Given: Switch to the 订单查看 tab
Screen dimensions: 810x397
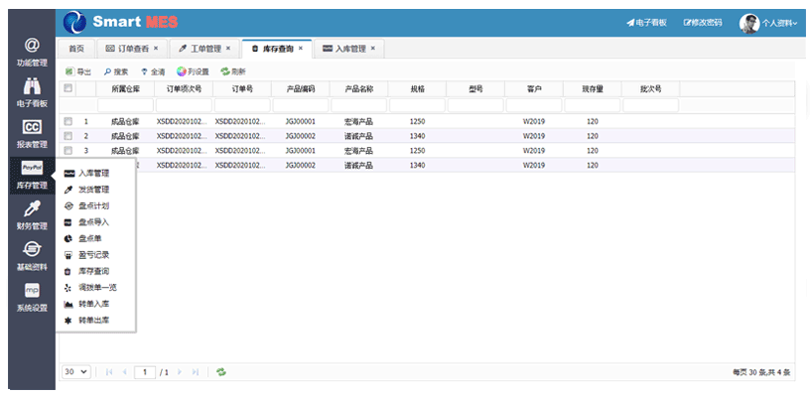Looking at the screenshot, I should coord(131,48).
